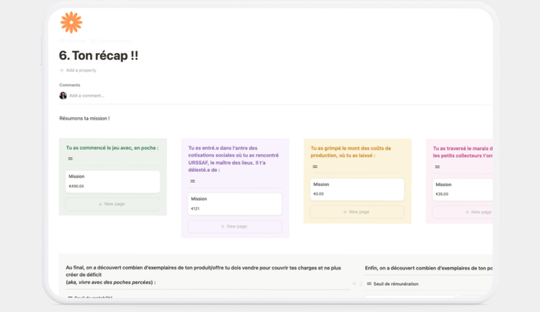Click the drag handle beside Seuil de rémunération
Image resolution: width=540 pixels, height=312 pixels.
361,283
